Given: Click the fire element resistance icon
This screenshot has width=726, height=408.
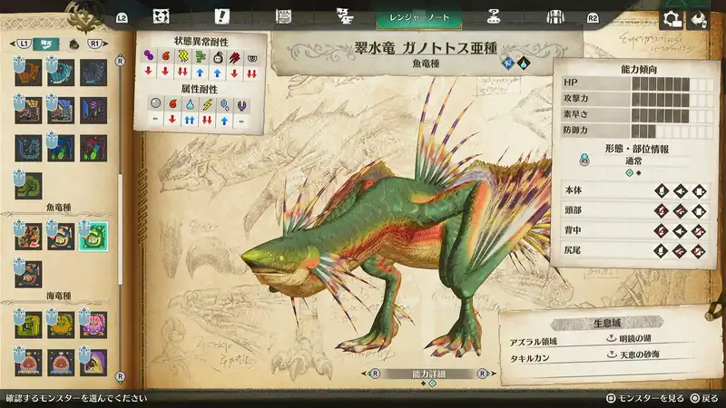Looking at the screenshot, I should [x=172, y=103].
